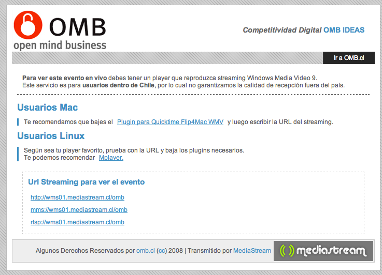Open the Plugin para Quicktime Flip4Mac WMV link
The height and width of the screenshot is (275, 382).
point(170,122)
